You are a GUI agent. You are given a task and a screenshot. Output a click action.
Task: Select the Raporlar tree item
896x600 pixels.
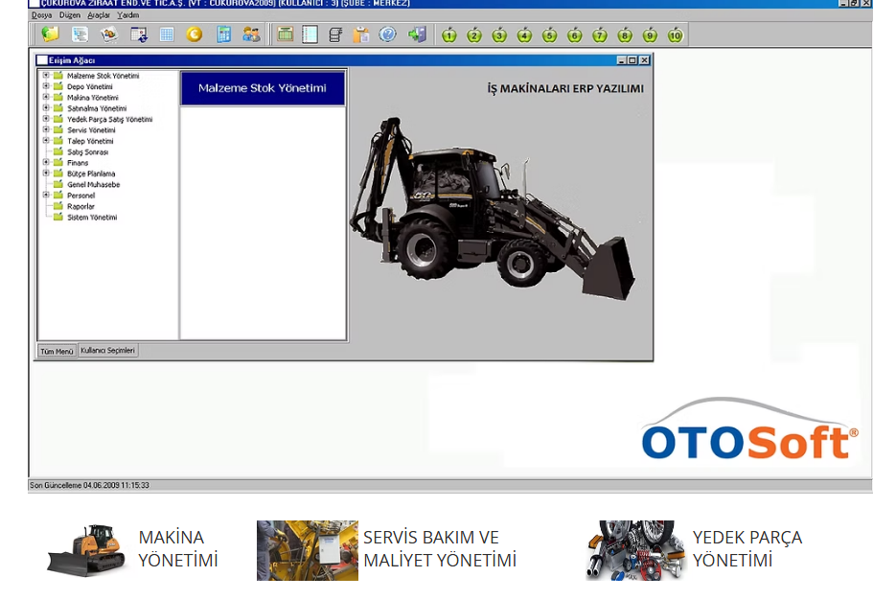point(80,207)
